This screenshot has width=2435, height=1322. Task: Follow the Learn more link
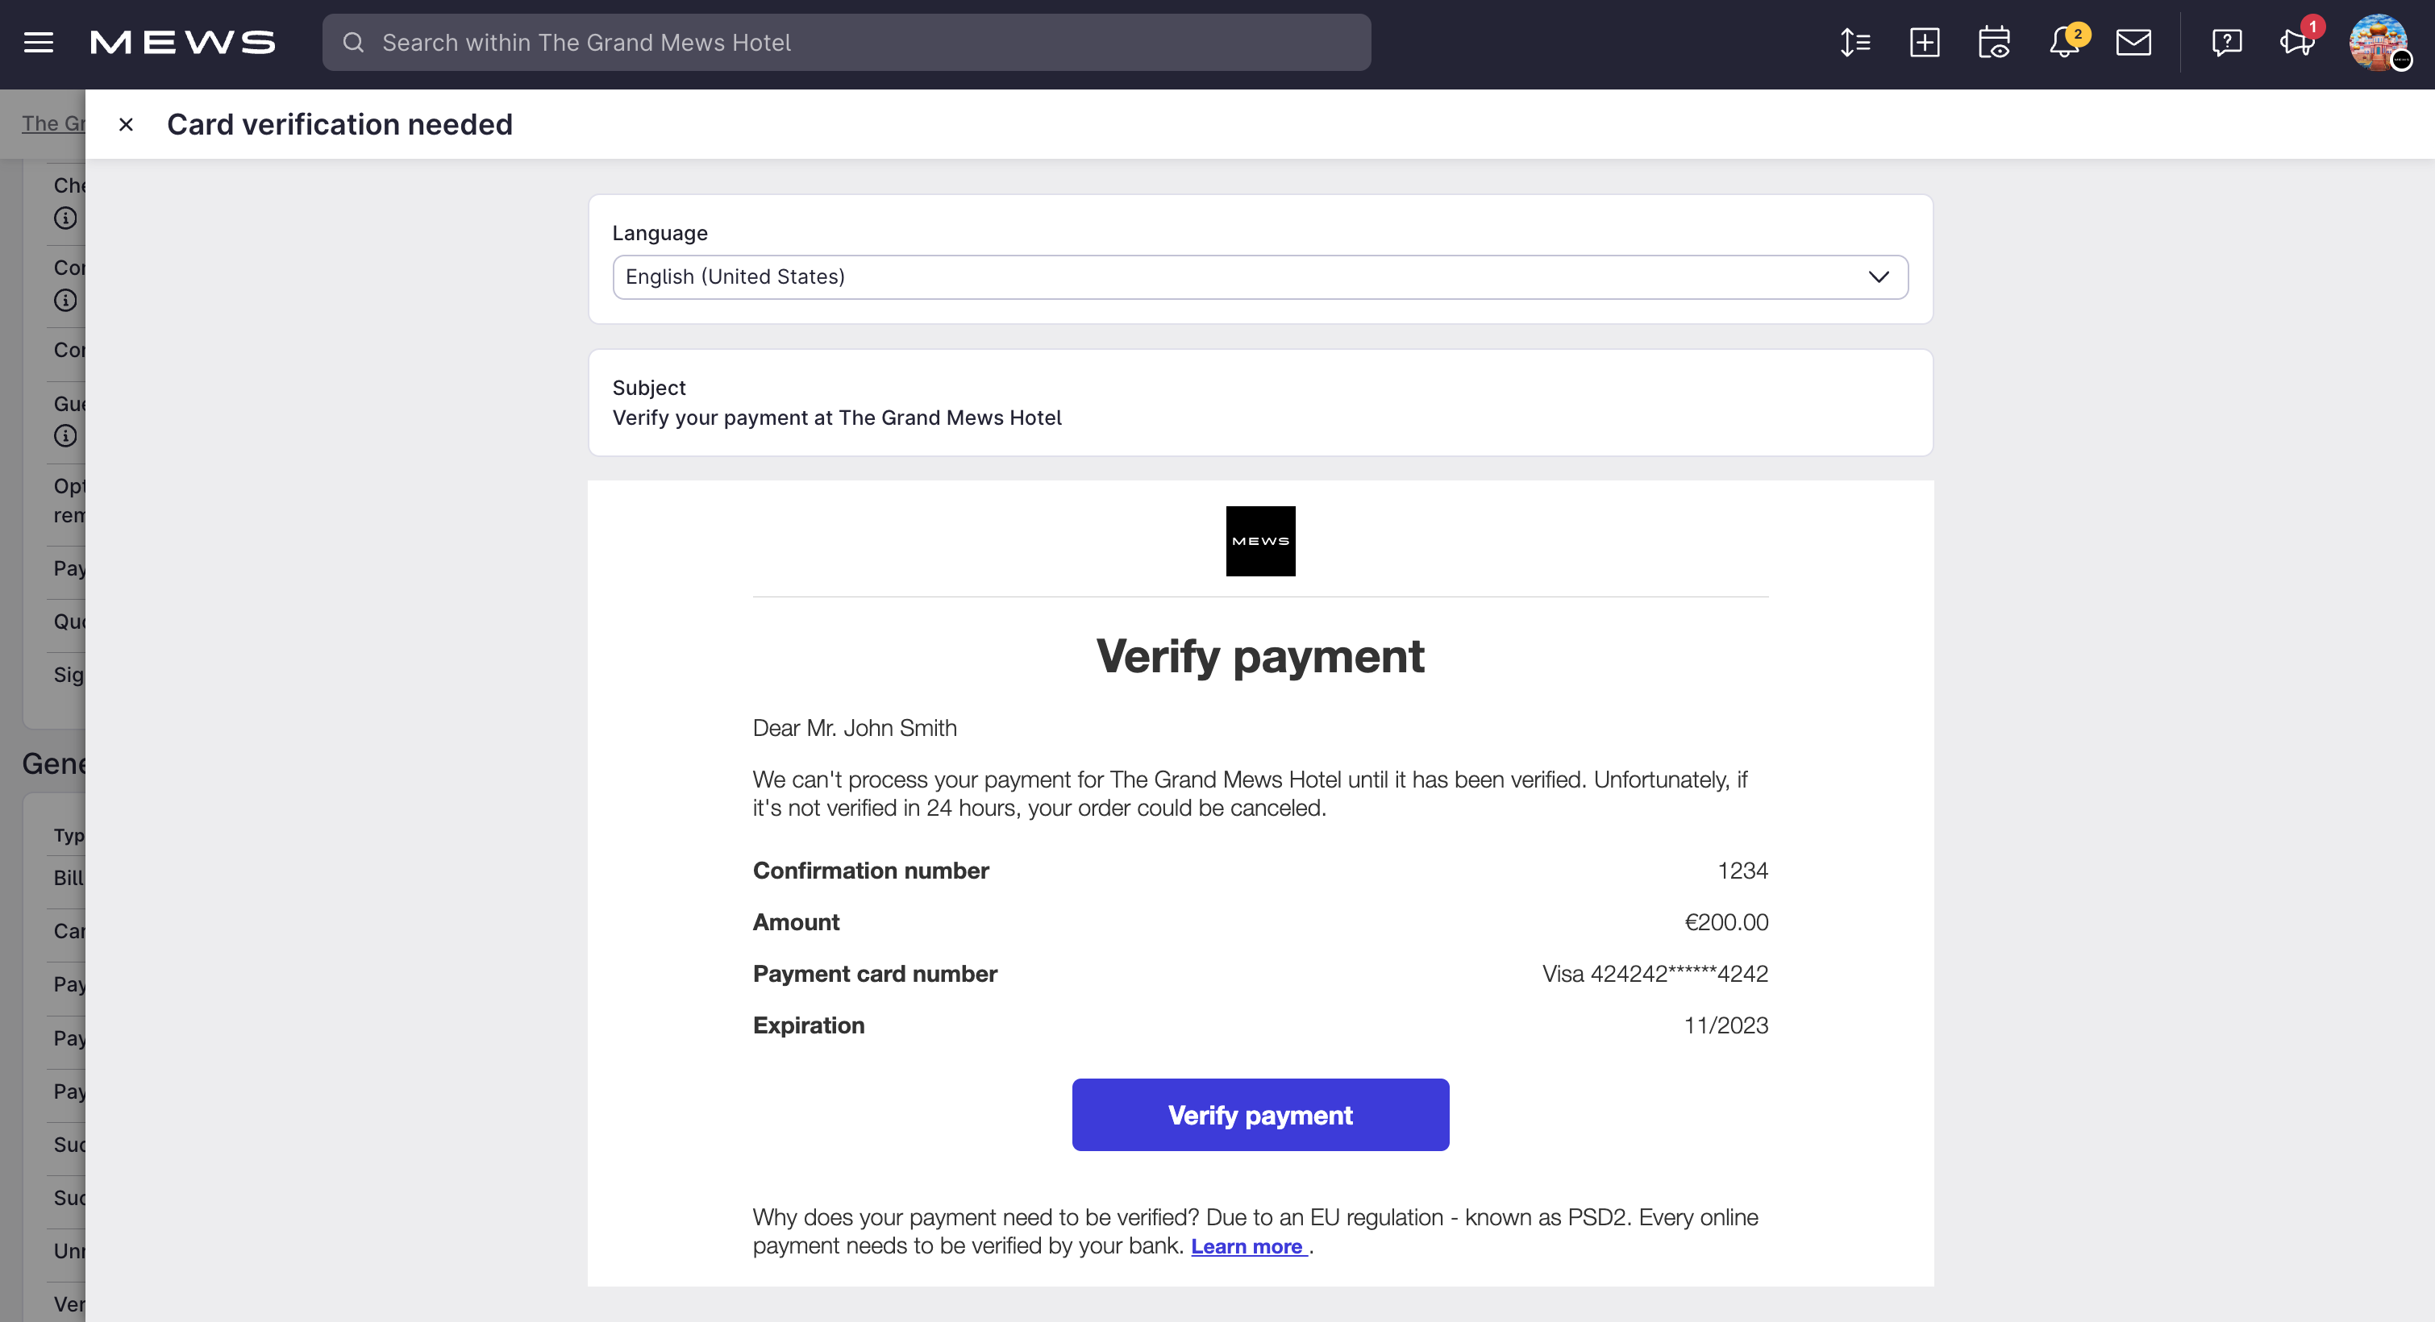point(1249,1246)
